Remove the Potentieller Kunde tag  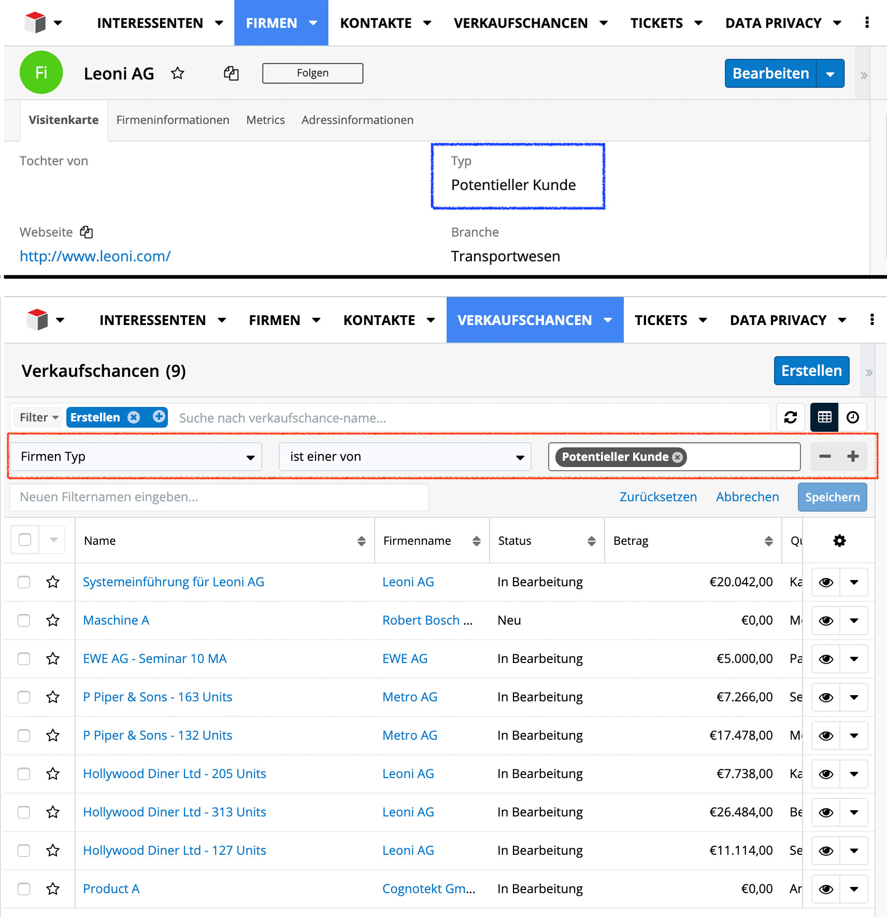click(677, 457)
